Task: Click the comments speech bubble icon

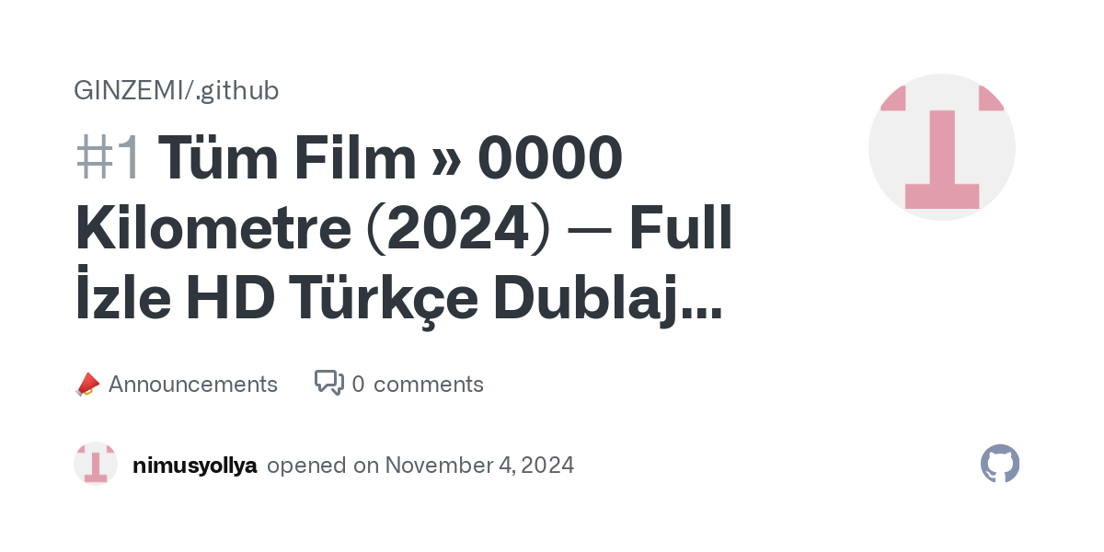Action: click(328, 383)
